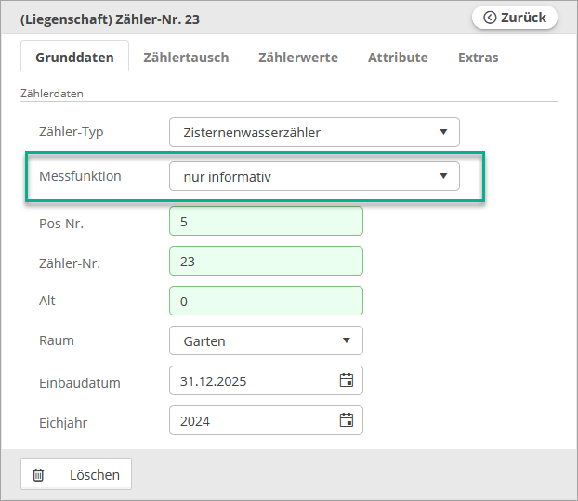
Task: Switch to the Zählertausch tab
Action: 186,58
